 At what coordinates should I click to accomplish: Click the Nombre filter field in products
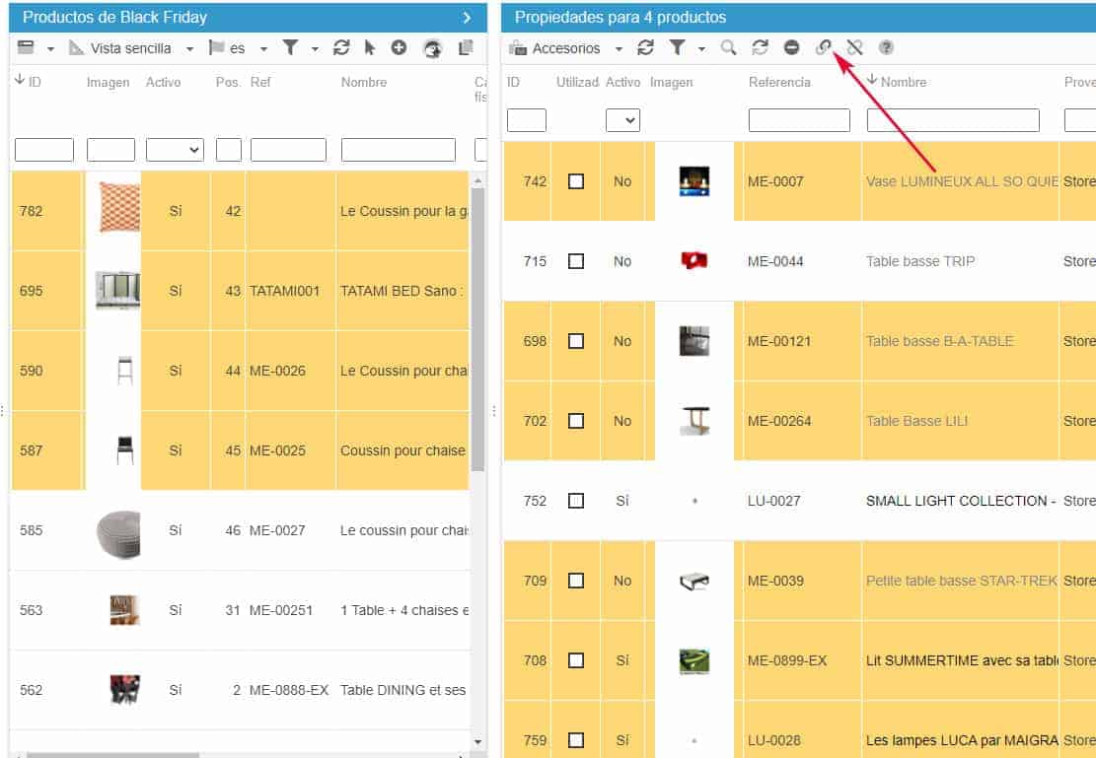point(398,150)
